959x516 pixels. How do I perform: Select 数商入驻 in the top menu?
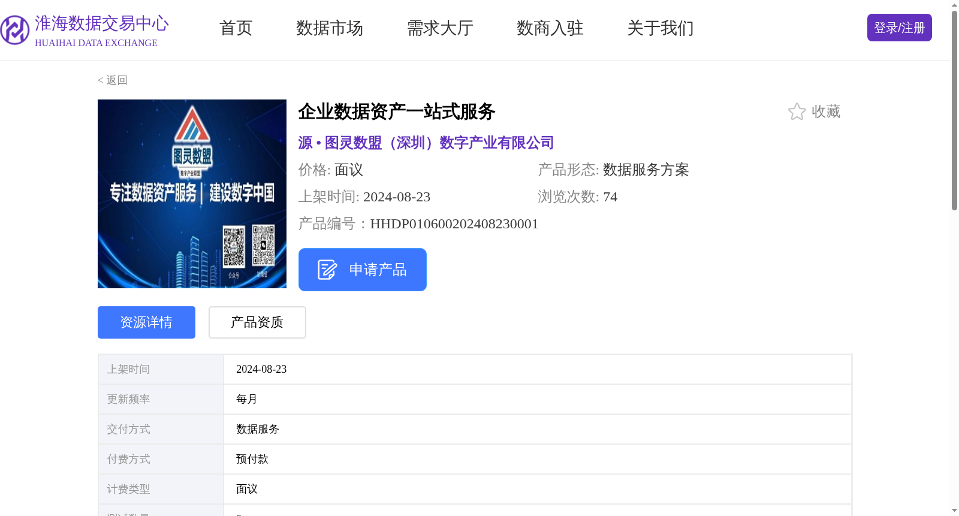click(550, 28)
